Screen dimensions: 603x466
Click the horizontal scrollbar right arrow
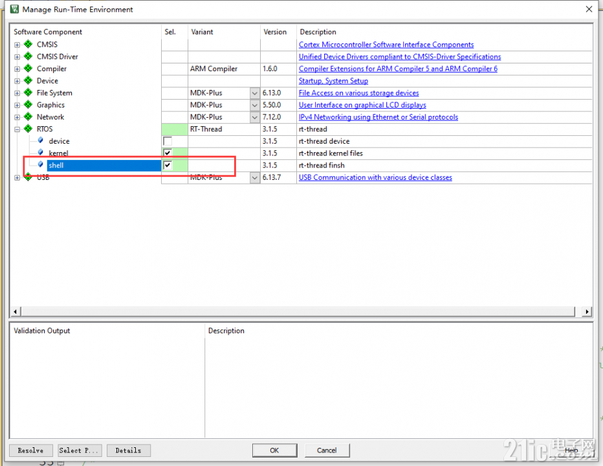coord(587,311)
